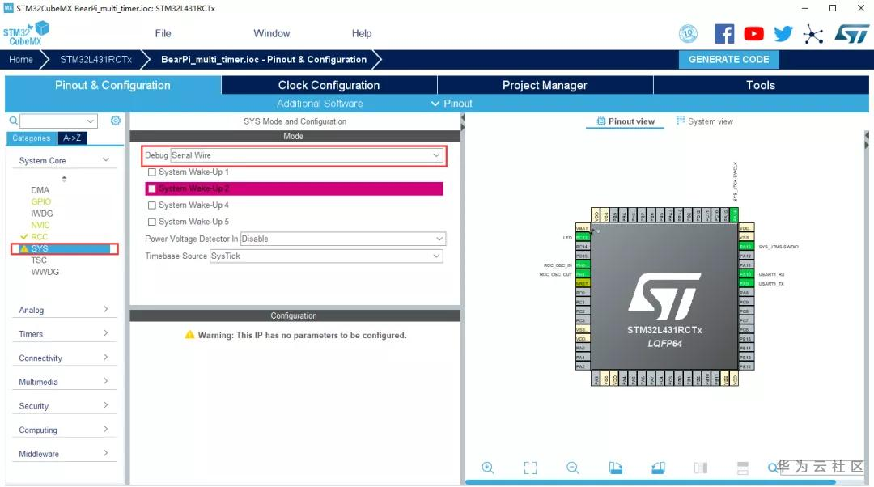Image resolution: width=874 pixels, height=487 pixels.
Task: Click the Pinout view grid icon
Action: coord(600,121)
